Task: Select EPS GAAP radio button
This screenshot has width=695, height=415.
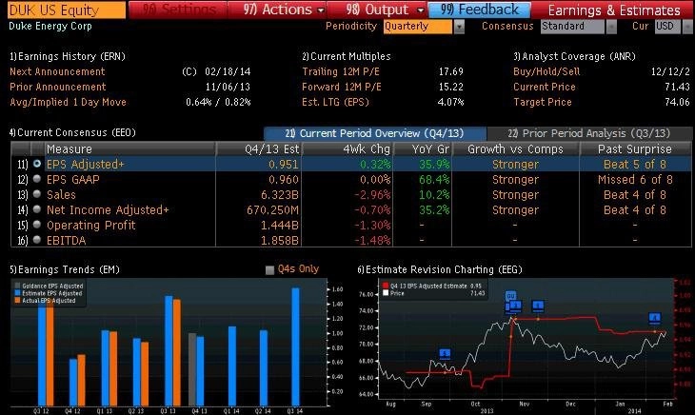Action: tap(37, 179)
